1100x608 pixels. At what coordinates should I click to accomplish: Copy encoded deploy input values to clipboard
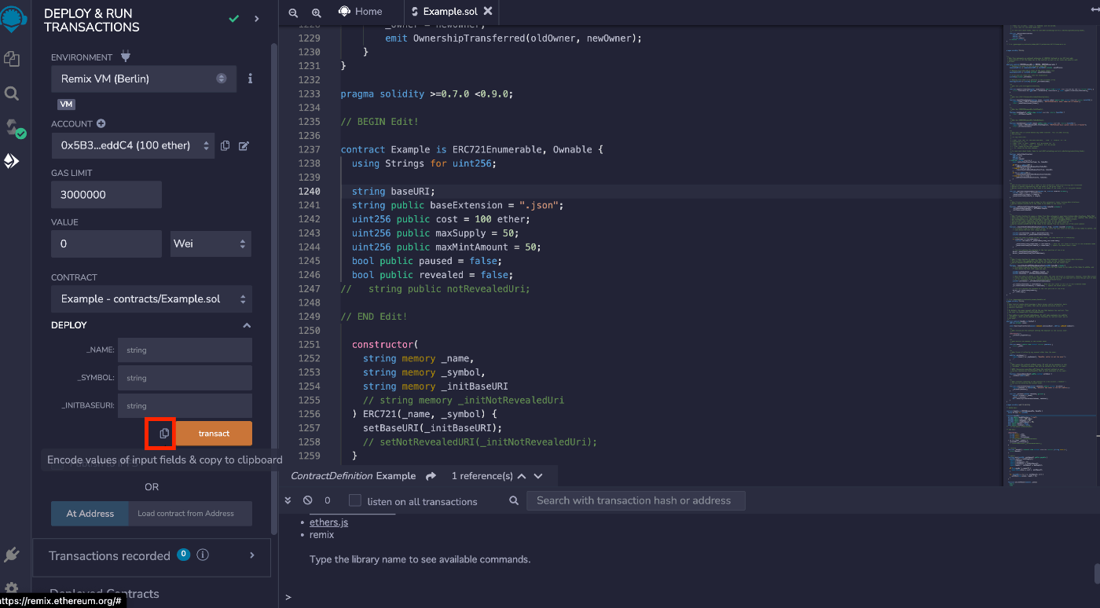164,433
